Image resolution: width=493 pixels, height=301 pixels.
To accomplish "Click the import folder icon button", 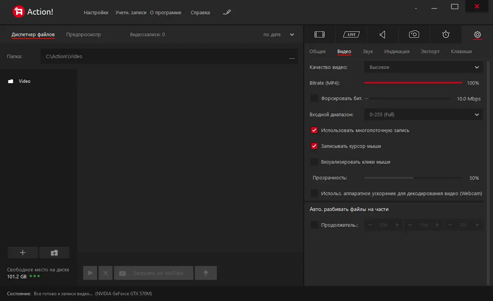I will click(x=54, y=253).
